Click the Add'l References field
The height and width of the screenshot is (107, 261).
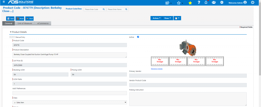(x=70, y=93)
